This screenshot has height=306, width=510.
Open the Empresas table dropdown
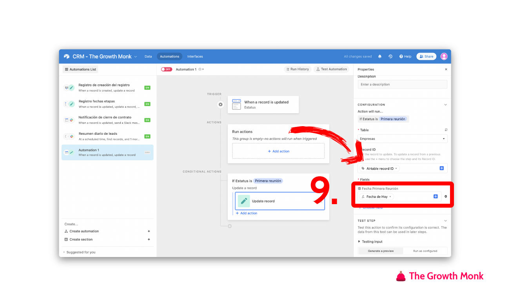[402, 139]
